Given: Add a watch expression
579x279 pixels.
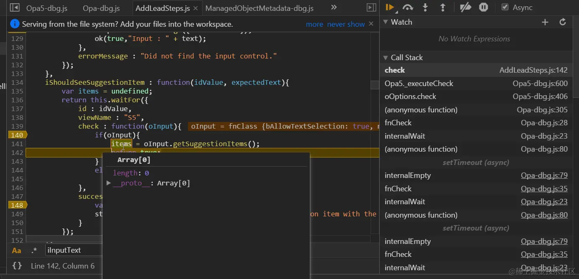Looking at the screenshot, I should 545,22.
